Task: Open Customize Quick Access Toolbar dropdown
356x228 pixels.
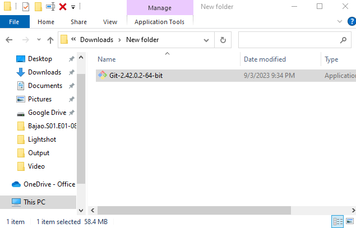Action: [x=73, y=7]
